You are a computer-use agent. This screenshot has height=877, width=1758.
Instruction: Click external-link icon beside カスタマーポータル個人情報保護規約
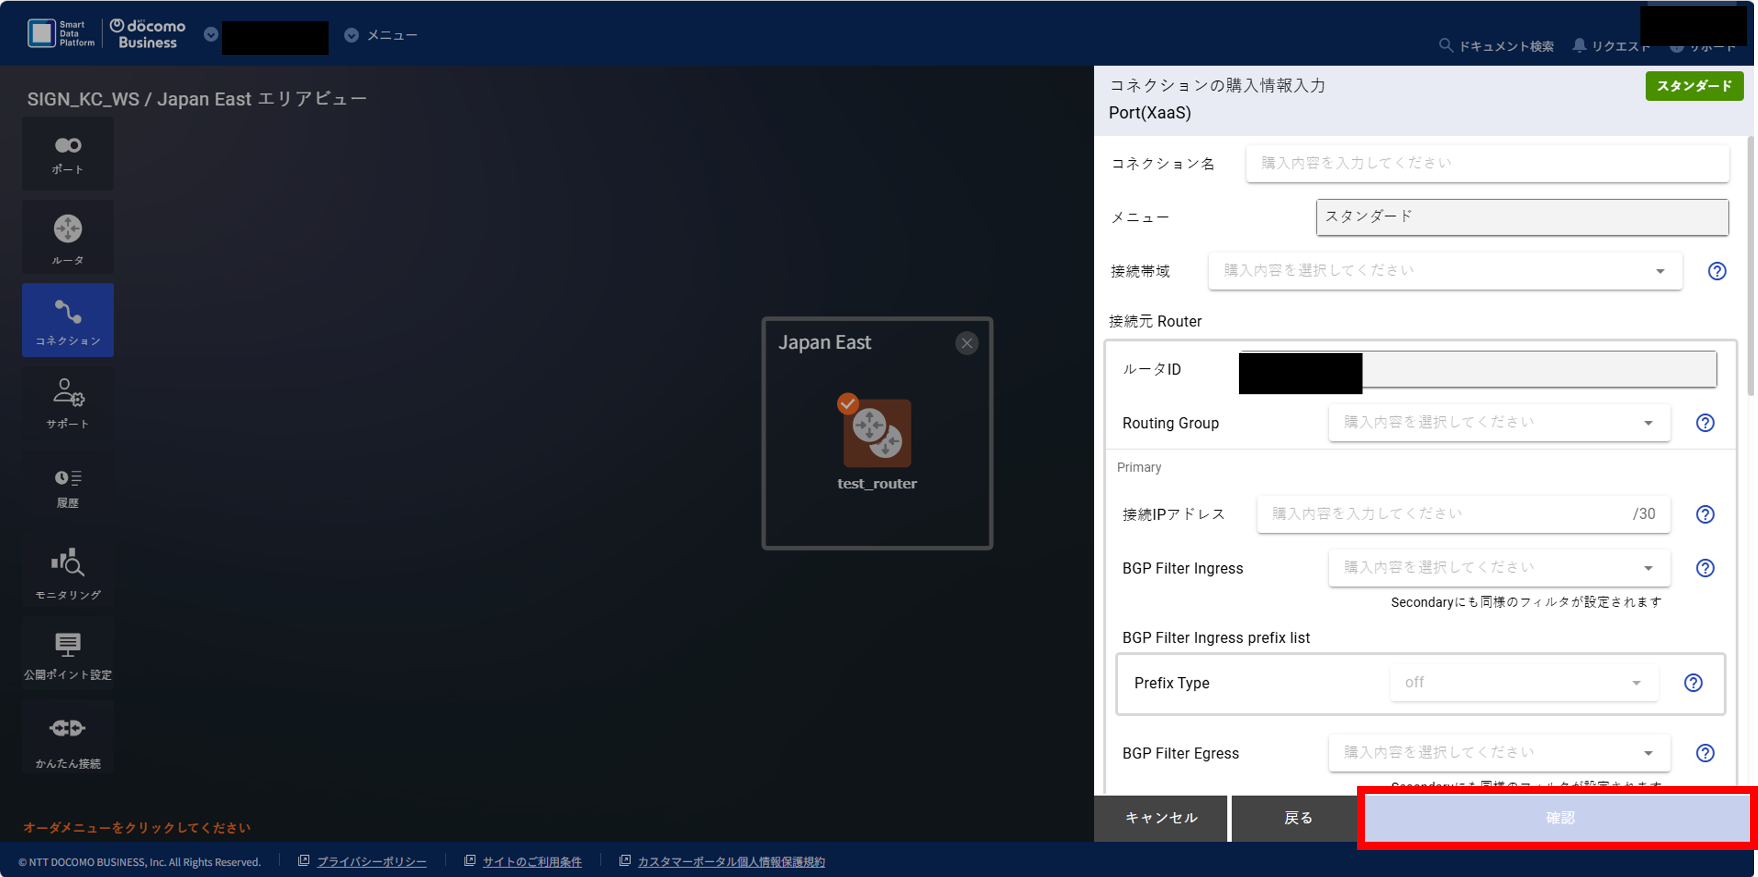tap(624, 861)
